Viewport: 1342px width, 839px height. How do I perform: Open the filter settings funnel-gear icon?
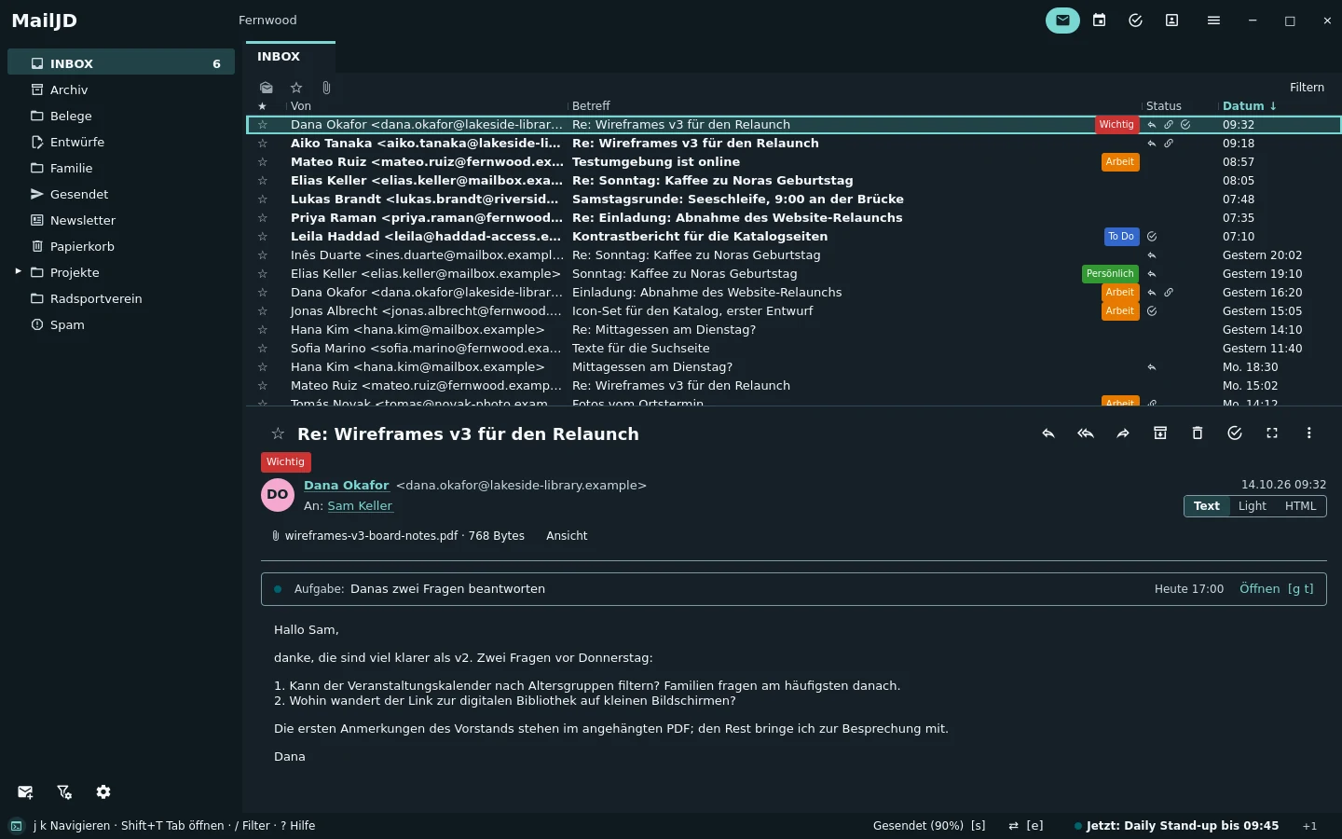[x=64, y=792]
